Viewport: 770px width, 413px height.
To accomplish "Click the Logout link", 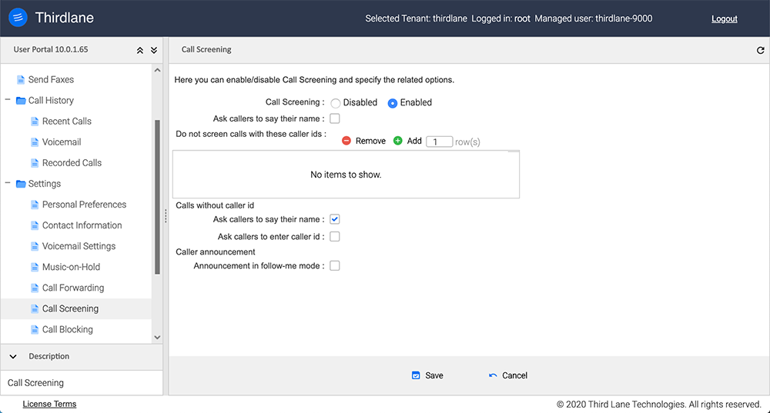I will pos(724,18).
